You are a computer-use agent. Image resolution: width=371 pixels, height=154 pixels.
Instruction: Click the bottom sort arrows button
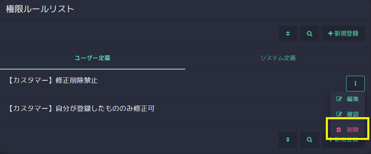[288, 140]
